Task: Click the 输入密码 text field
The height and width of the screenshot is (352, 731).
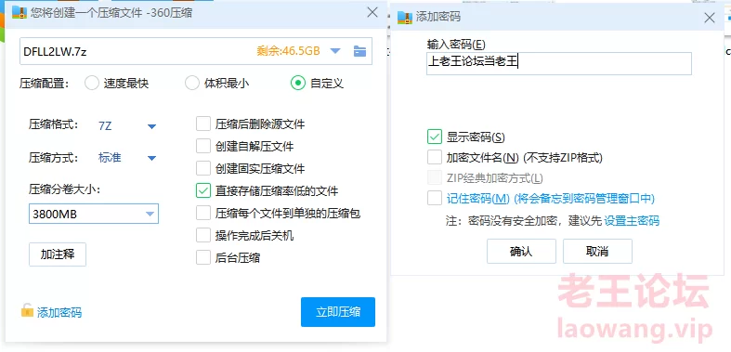Action: [x=559, y=63]
